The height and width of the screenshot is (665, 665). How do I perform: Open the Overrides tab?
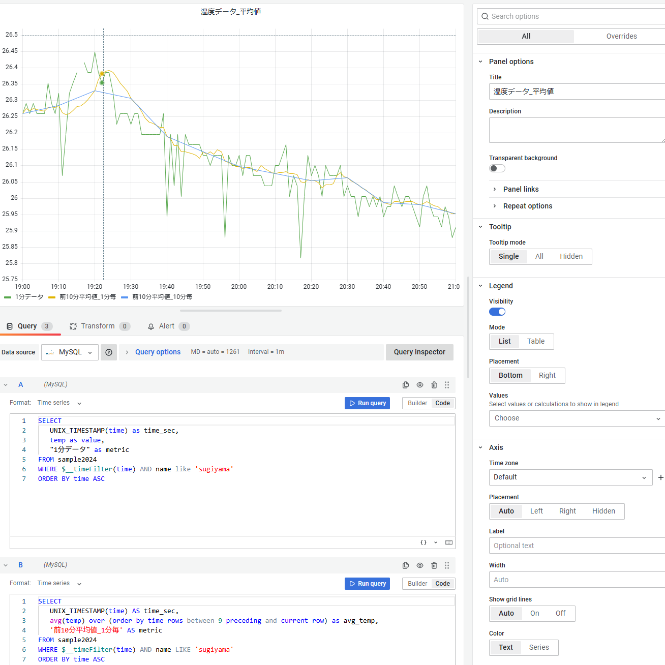coord(621,37)
